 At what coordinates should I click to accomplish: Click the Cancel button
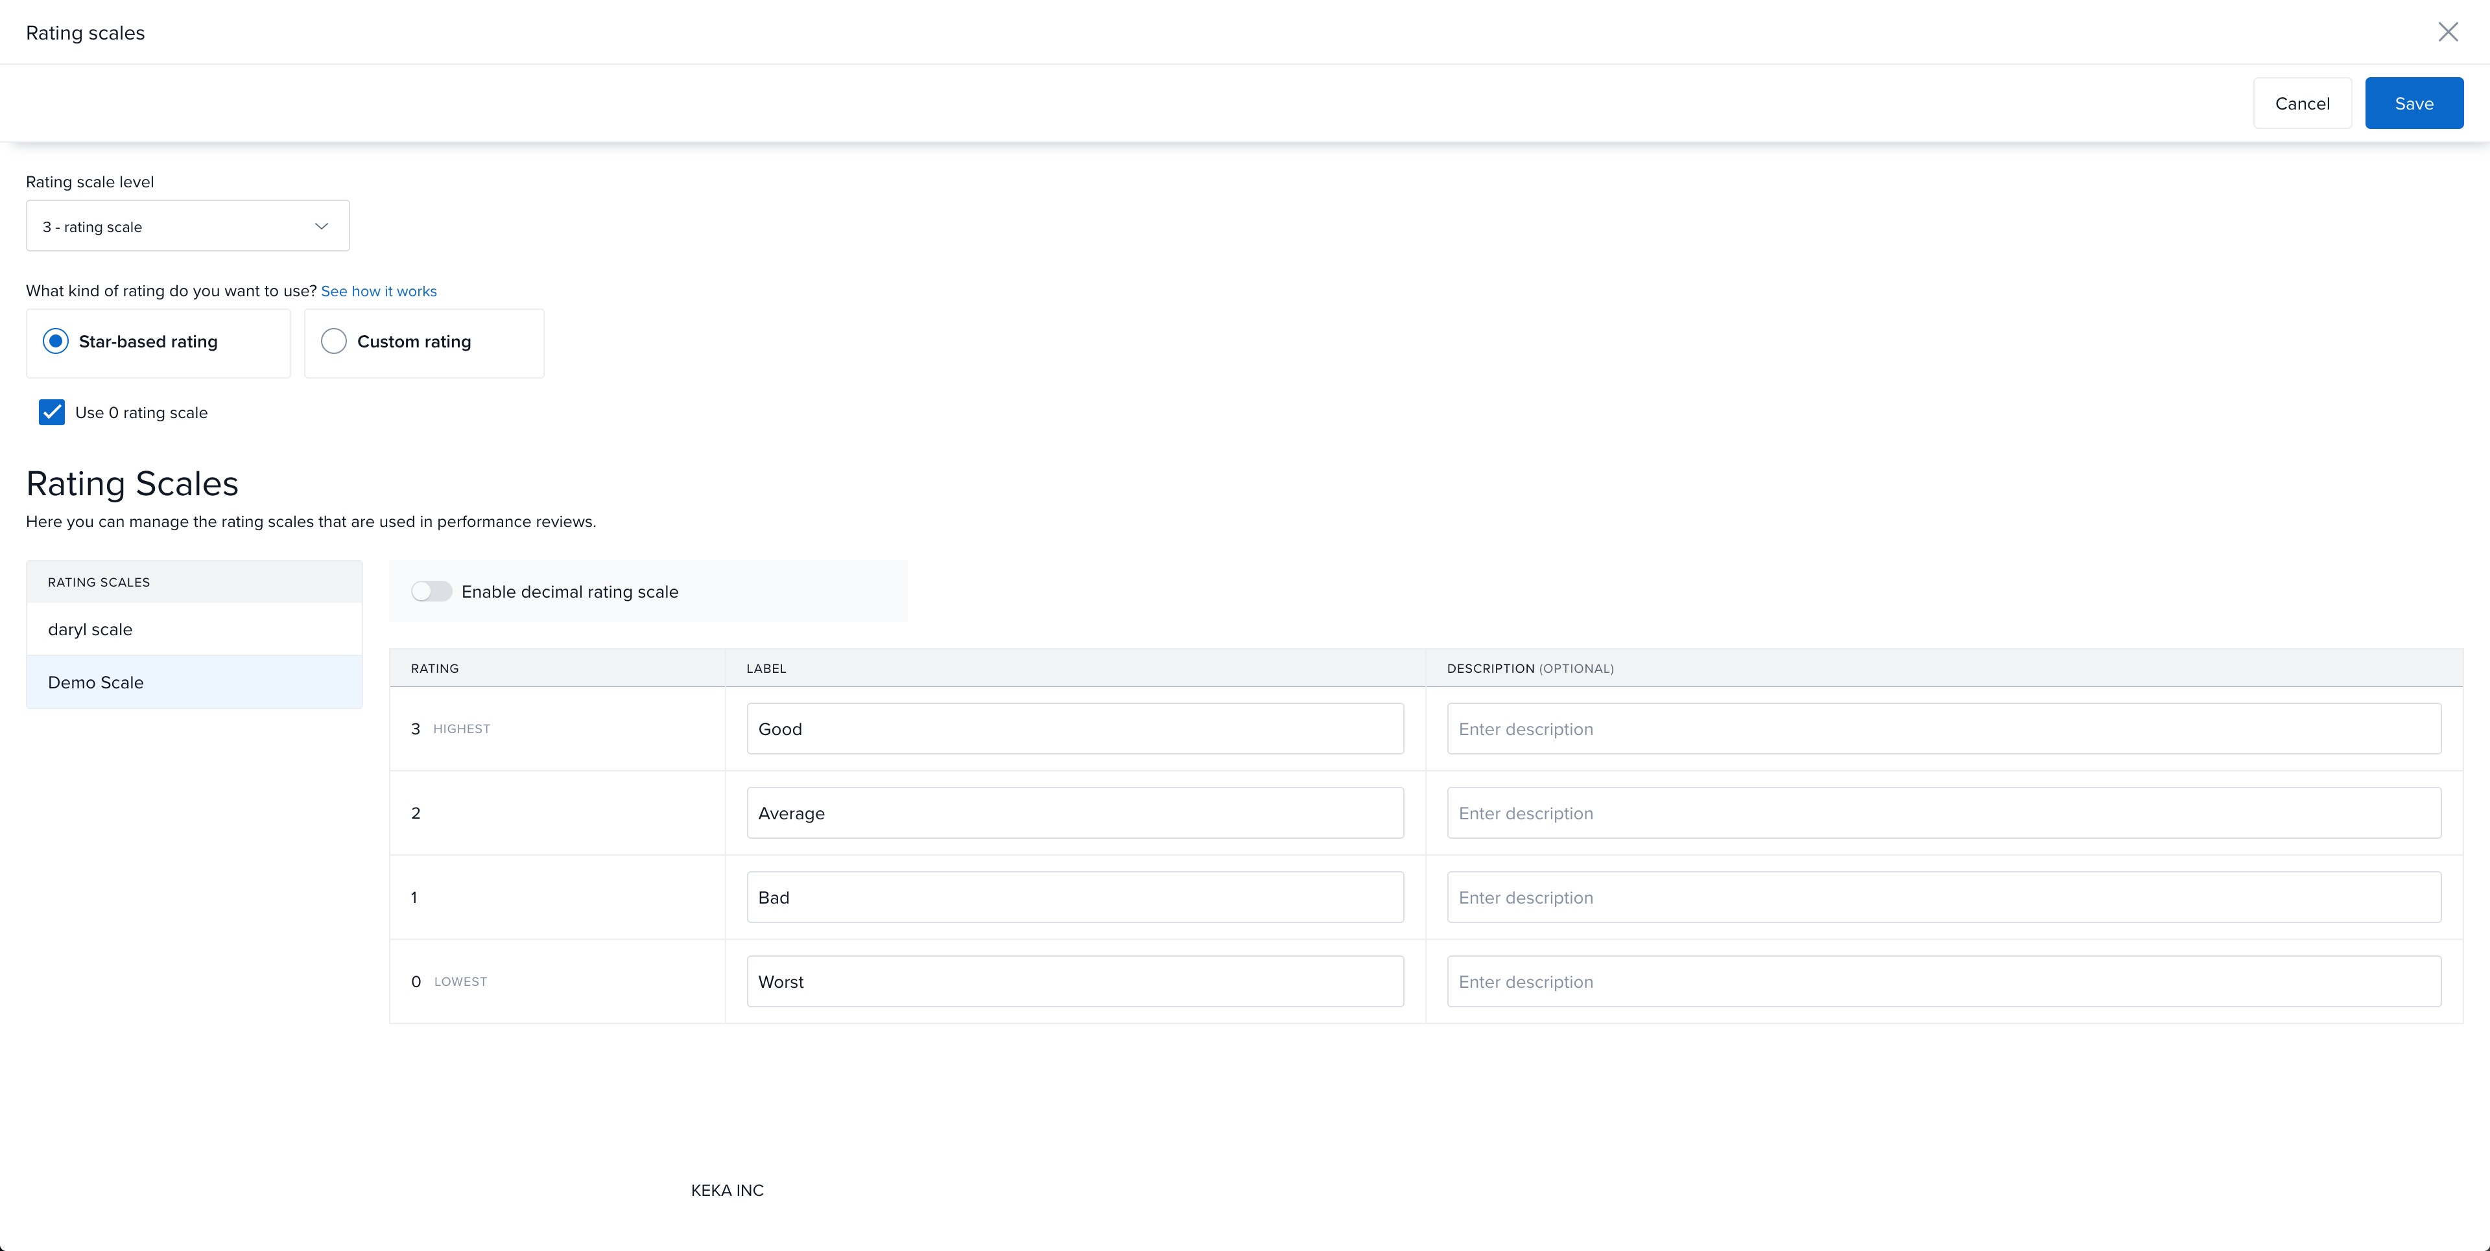(x=2301, y=103)
